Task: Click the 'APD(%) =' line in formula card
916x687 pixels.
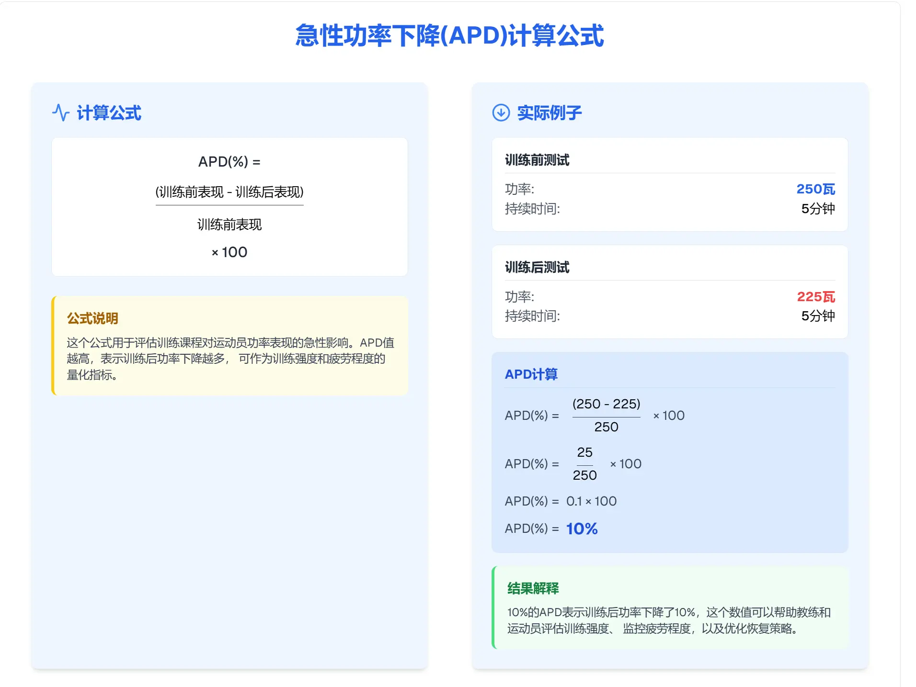Action: pyautogui.click(x=229, y=162)
